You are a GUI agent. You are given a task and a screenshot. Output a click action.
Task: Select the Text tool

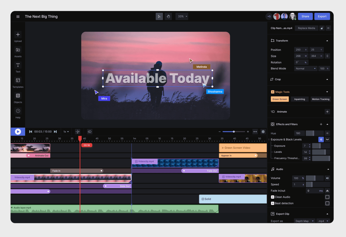[18, 65]
